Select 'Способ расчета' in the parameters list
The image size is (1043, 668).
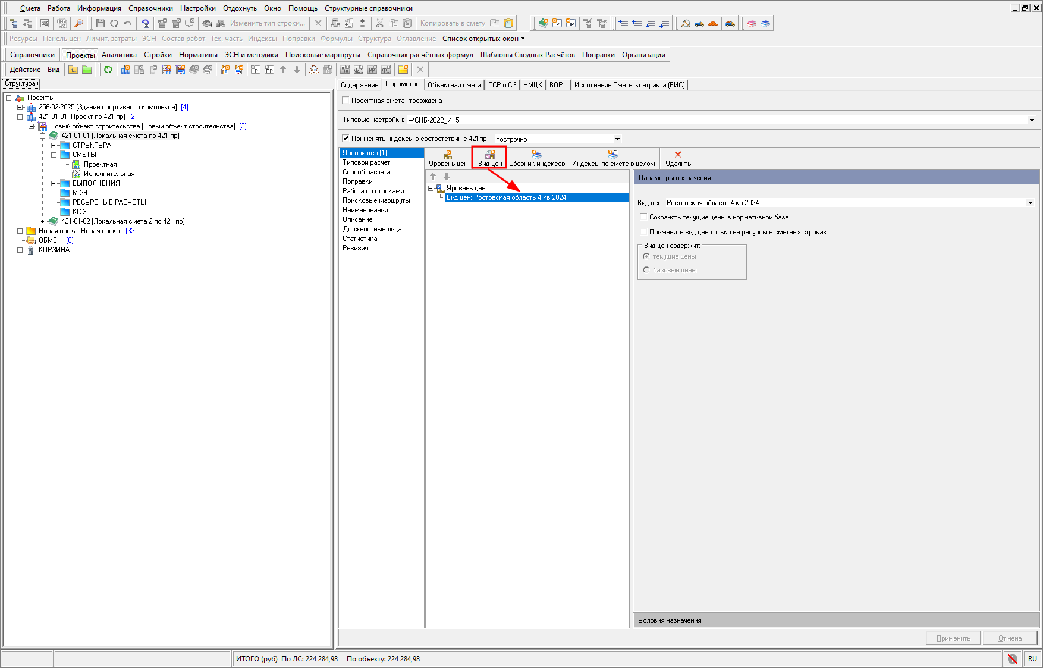click(x=366, y=172)
